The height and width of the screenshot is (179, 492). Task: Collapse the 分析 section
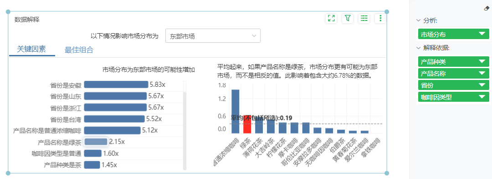[x=418, y=20]
